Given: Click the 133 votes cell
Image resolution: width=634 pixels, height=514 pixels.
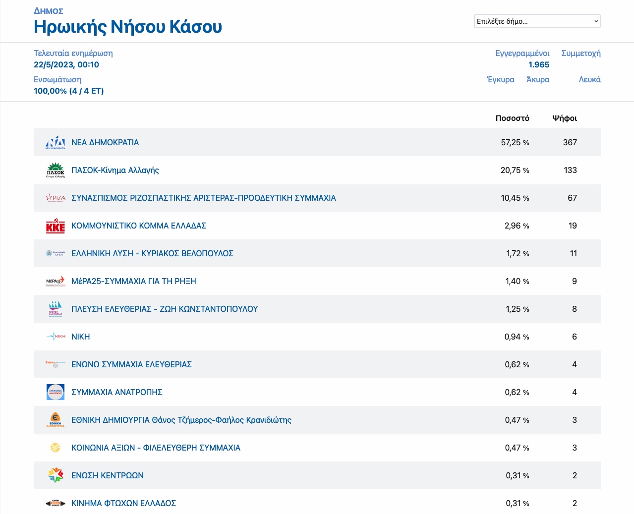Looking at the screenshot, I should 571,170.
